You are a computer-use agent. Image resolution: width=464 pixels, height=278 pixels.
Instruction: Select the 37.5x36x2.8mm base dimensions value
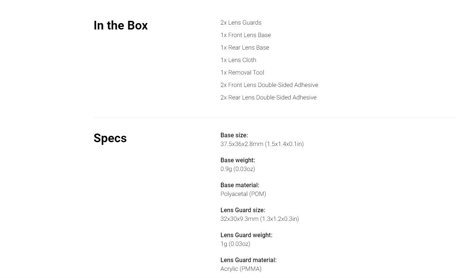tap(262, 144)
